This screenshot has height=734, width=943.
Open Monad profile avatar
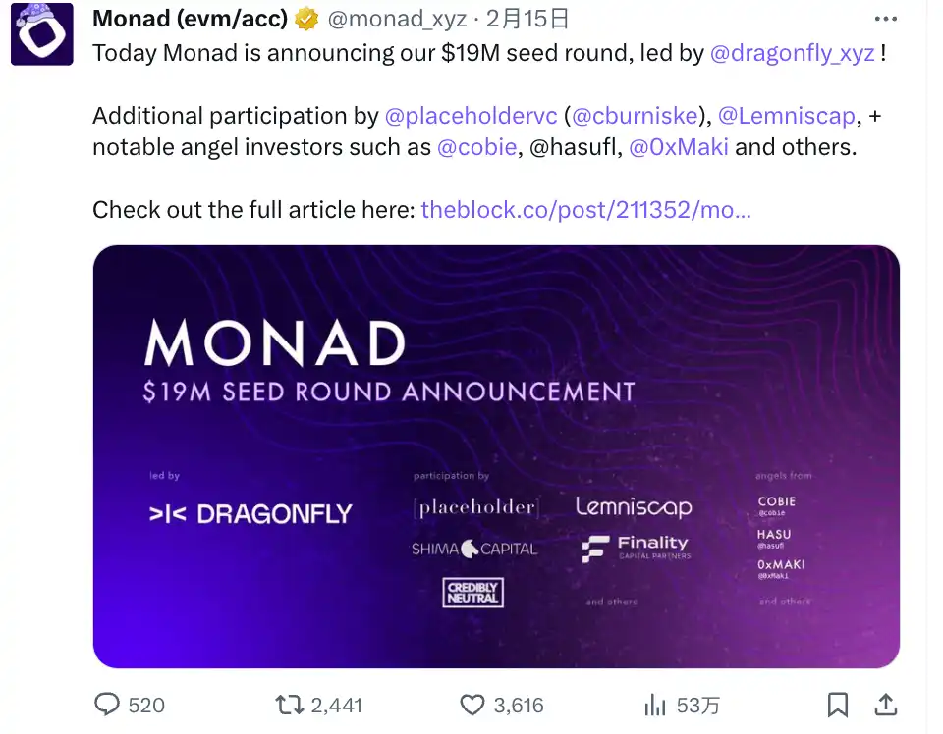click(42, 34)
